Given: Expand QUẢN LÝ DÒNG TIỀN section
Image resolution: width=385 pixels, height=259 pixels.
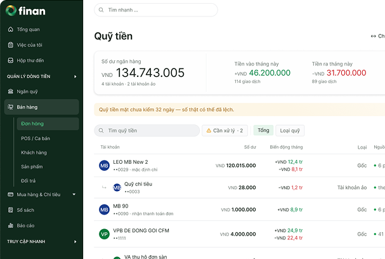Looking at the screenshot, I should pos(75,76).
